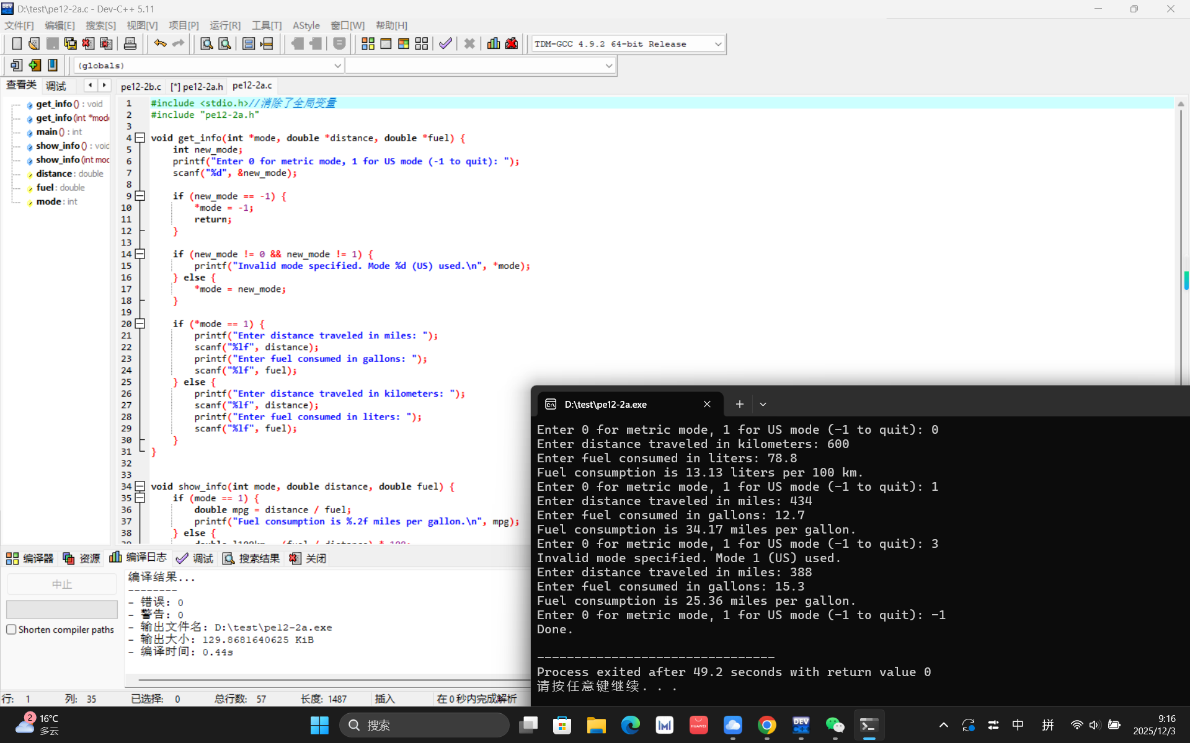This screenshot has width=1190, height=743.
Task: Open the 编译器 bottom tab
Action: click(30, 558)
